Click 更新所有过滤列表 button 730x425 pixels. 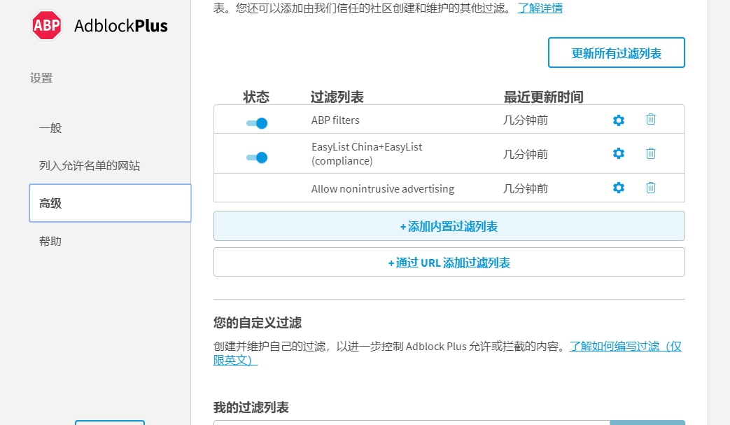pos(617,53)
